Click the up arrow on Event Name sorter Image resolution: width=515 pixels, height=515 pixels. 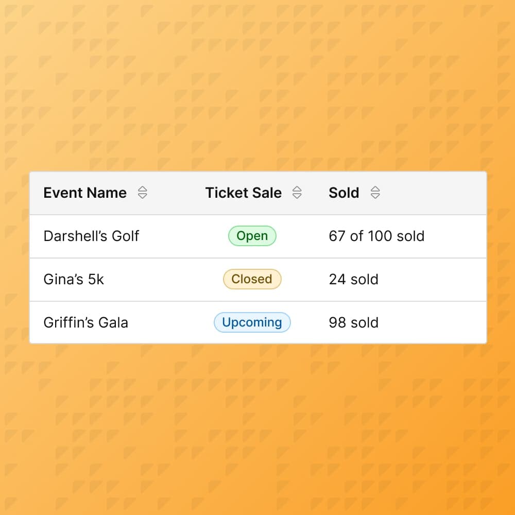[x=142, y=190]
